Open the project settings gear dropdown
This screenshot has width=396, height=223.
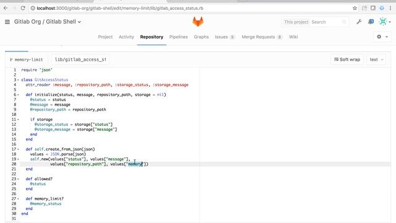click(x=382, y=37)
